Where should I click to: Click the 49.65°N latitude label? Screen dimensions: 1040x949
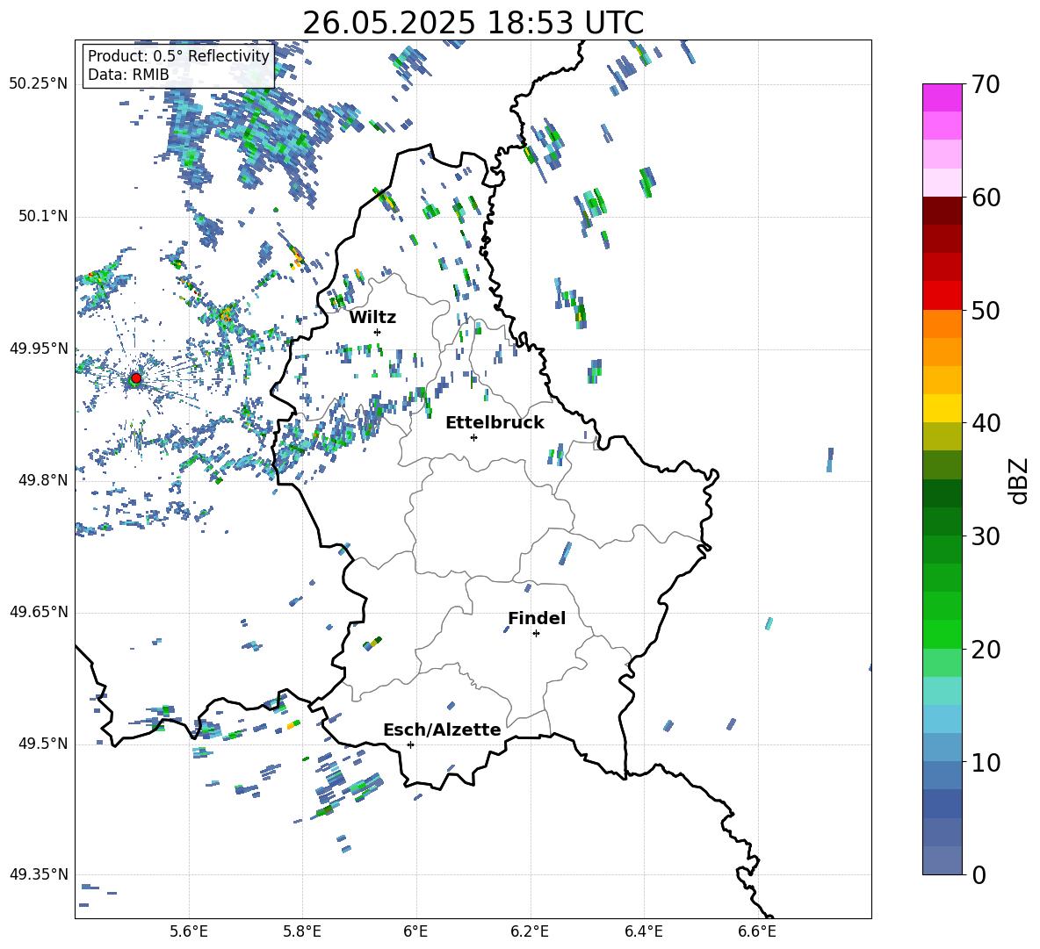39,612
